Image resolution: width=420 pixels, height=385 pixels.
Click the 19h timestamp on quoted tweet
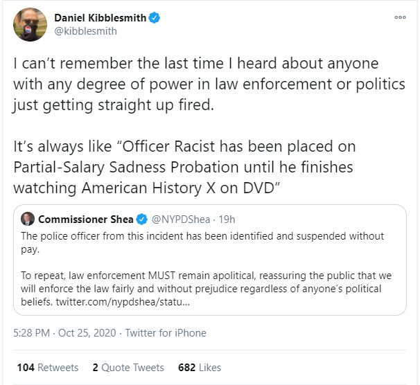pyautogui.click(x=227, y=220)
